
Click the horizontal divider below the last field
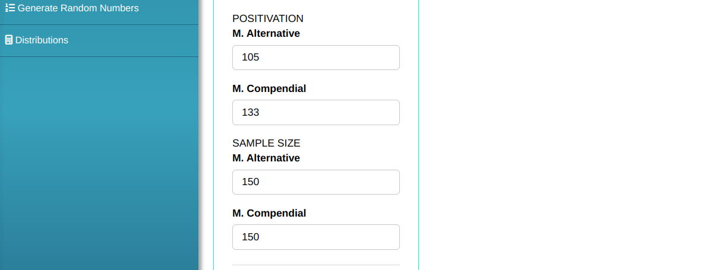click(x=315, y=265)
